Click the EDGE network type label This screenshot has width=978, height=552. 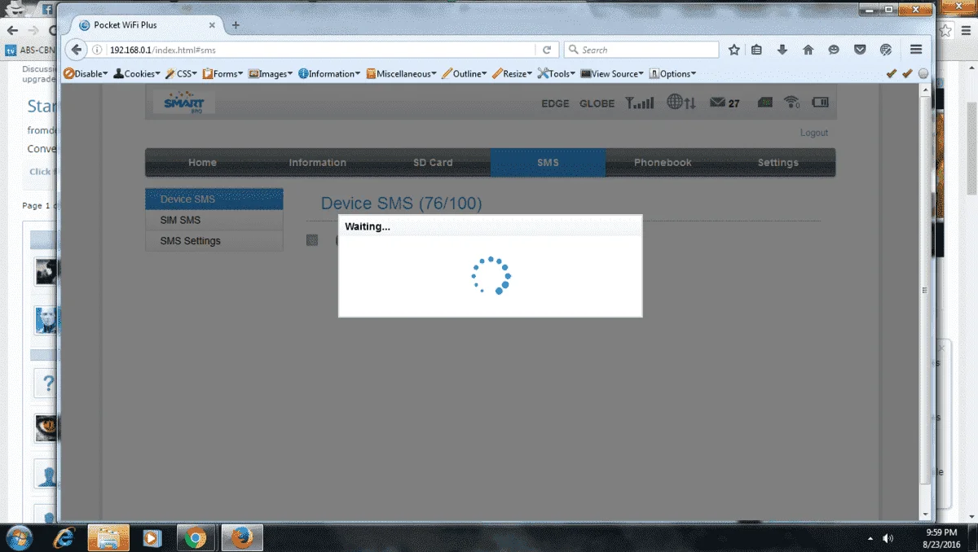coord(555,103)
